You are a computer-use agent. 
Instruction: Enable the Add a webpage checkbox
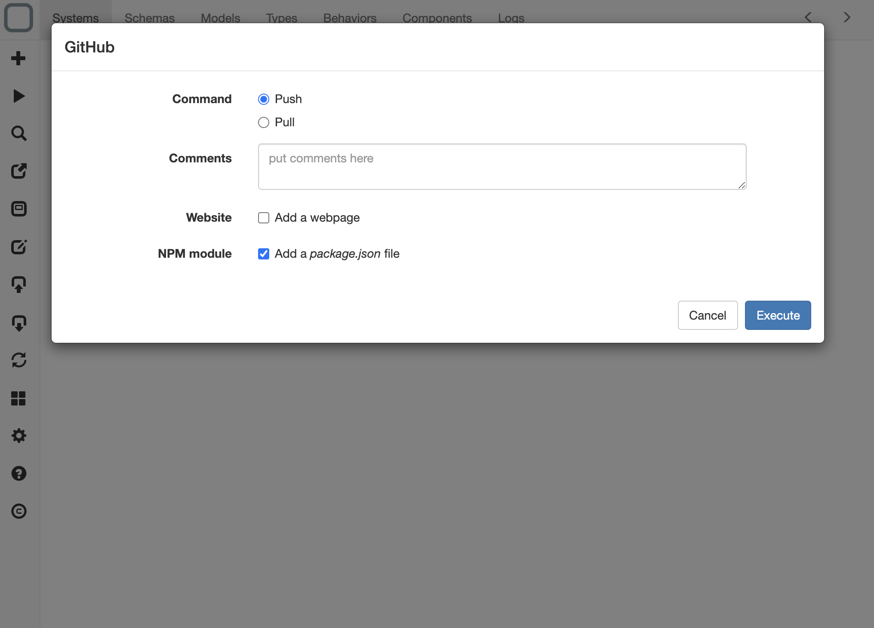pyautogui.click(x=264, y=218)
